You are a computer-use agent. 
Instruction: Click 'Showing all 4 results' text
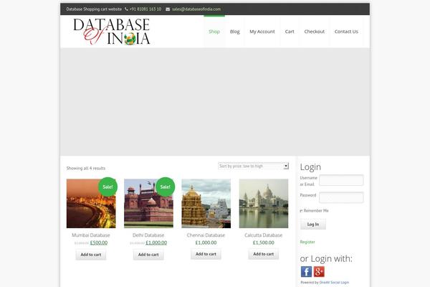86,168
